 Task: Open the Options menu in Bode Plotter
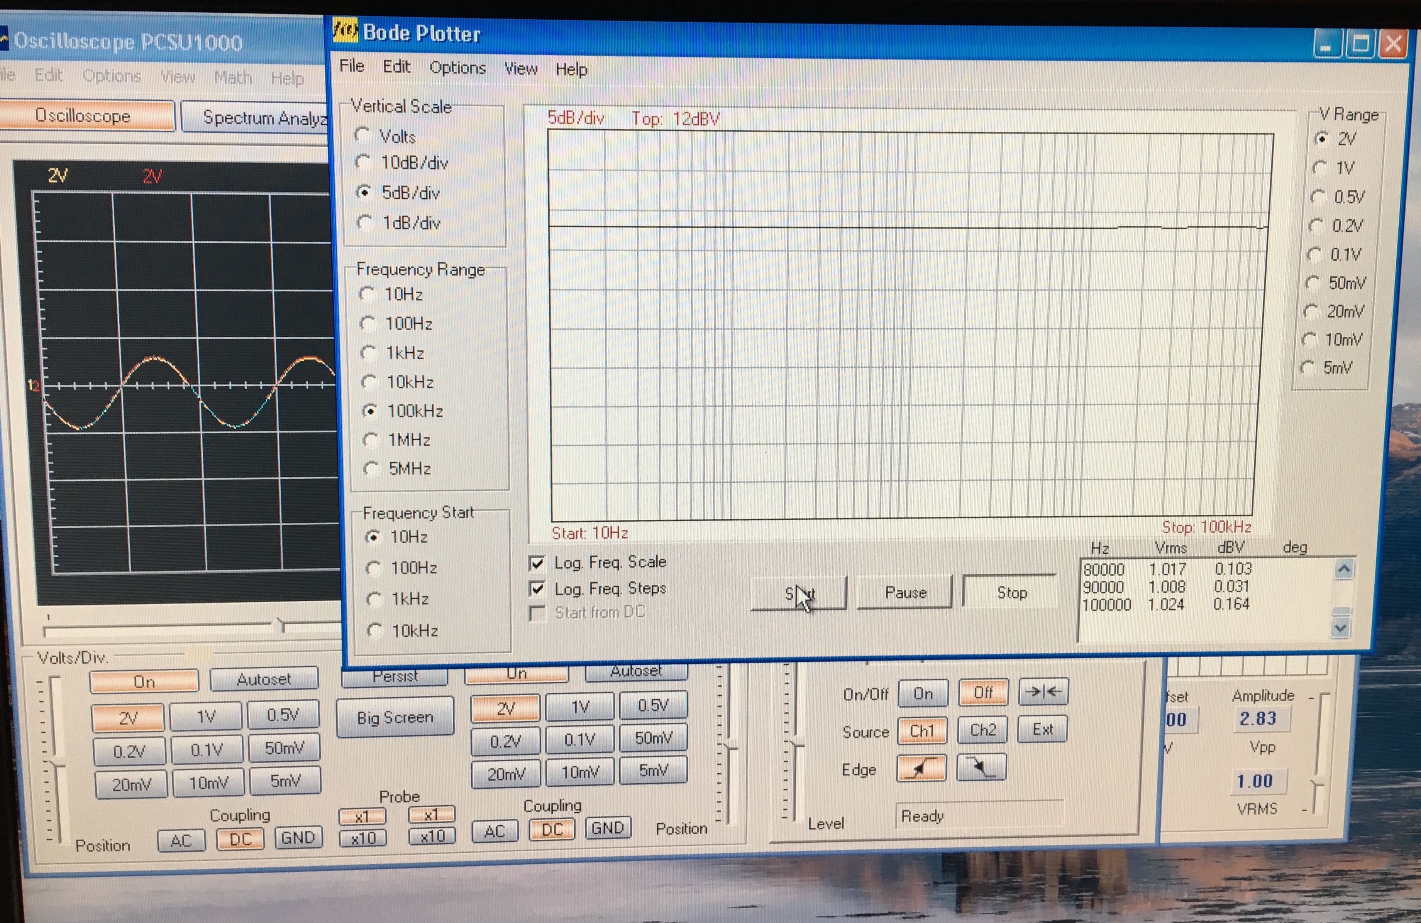[x=457, y=68]
